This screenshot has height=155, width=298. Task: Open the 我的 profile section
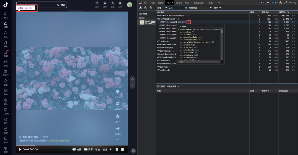click(6, 54)
